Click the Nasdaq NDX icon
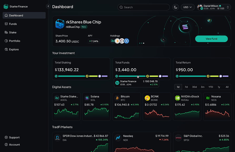 pos(118,138)
